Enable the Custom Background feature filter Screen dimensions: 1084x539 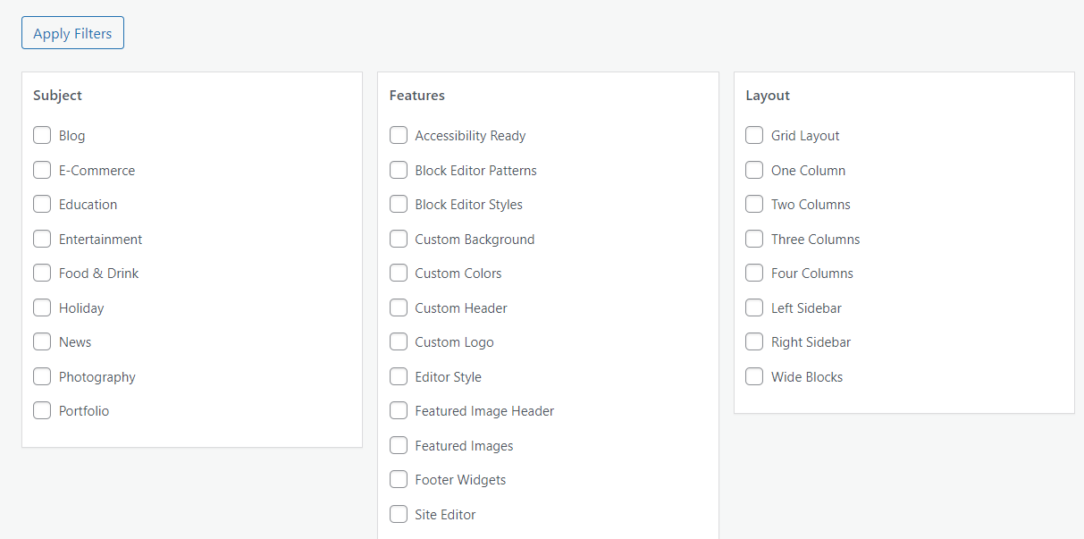(x=399, y=239)
